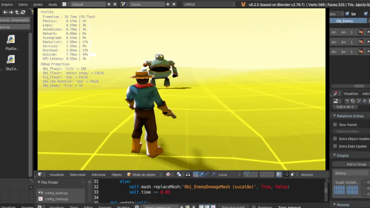Click the file browser directory path field
The image size is (370, 208).
click(15, 20)
